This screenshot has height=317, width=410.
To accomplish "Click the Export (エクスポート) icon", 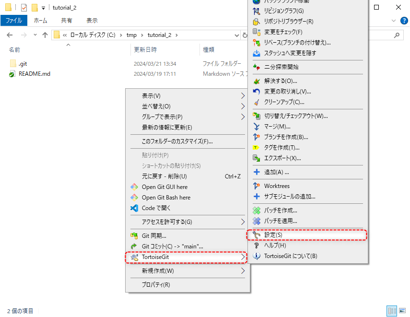I will pyautogui.click(x=257, y=158).
